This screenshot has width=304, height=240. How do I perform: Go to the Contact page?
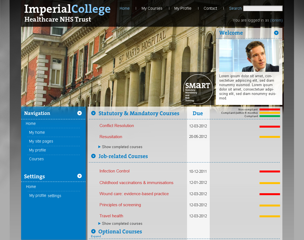click(210, 8)
